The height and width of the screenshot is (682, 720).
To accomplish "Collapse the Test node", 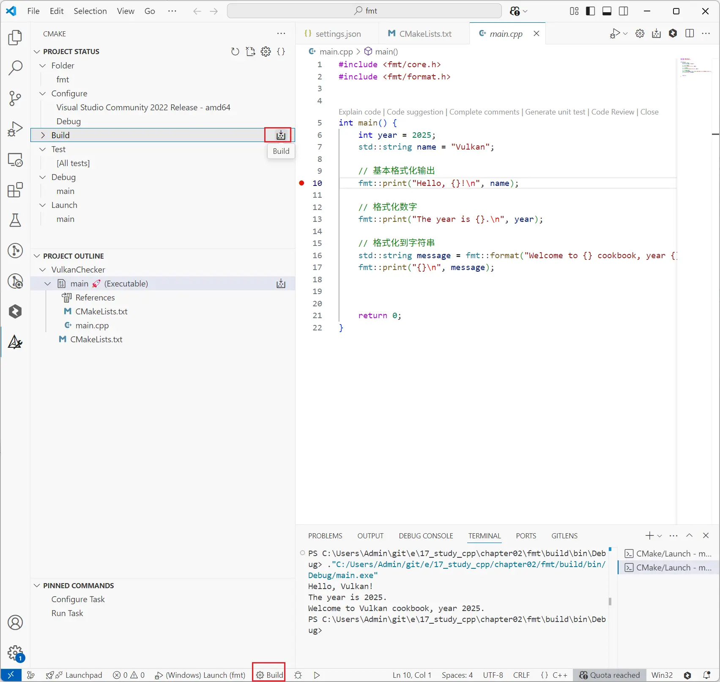I will tap(42, 149).
